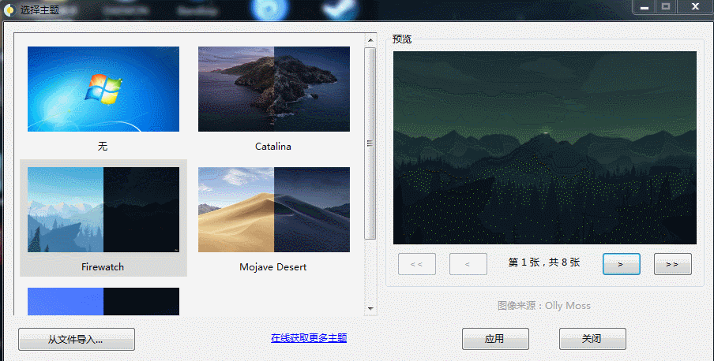Click the app icon in title bar

point(9,9)
